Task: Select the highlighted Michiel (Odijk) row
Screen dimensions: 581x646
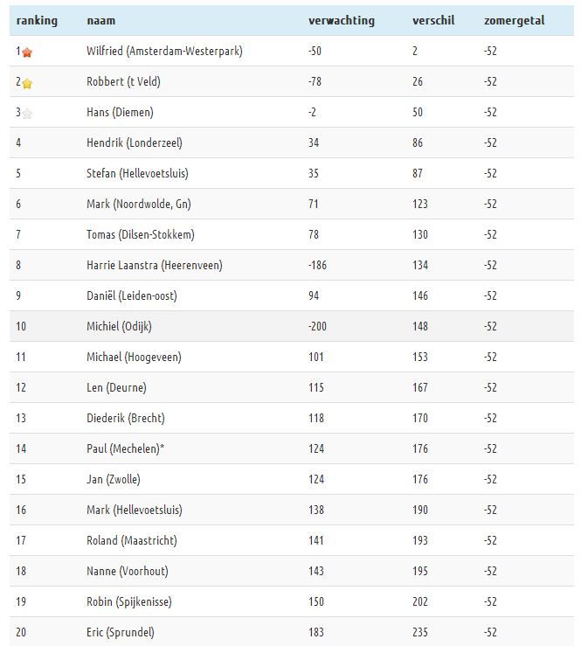Action: tap(292, 326)
